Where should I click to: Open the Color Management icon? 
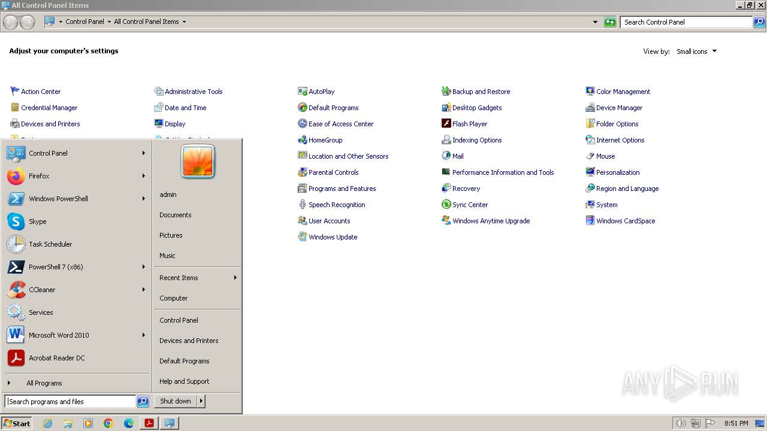590,92
